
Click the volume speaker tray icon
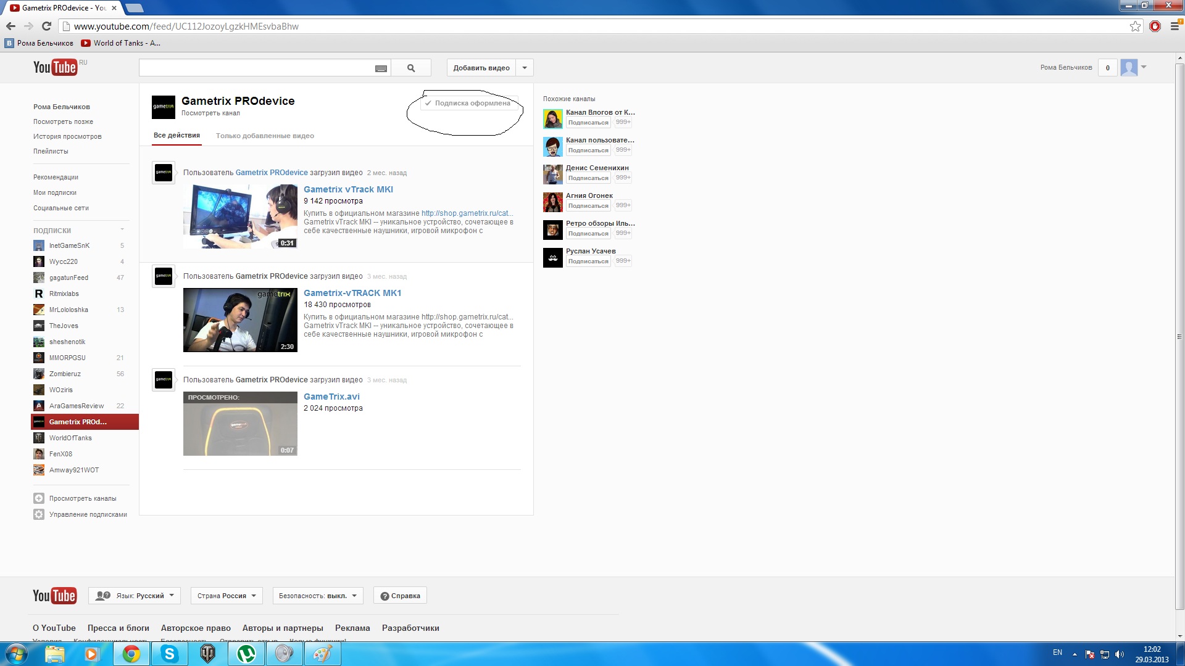tap(1120, 654)
